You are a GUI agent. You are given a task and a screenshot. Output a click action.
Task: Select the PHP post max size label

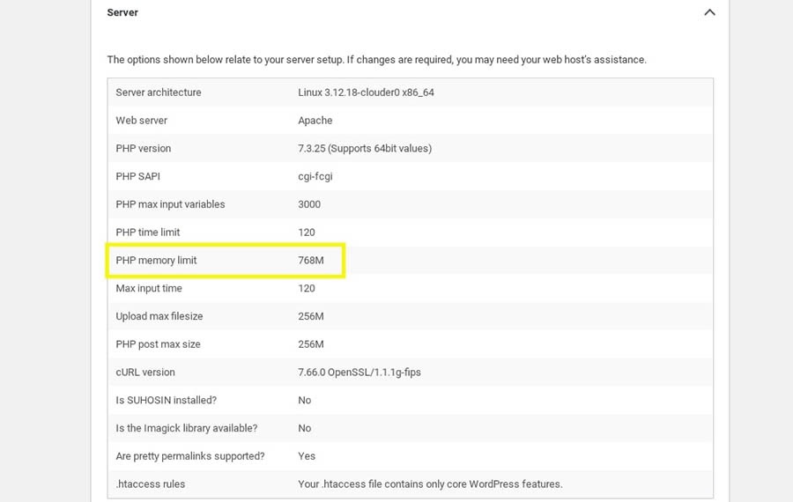(x=158, y=344)
